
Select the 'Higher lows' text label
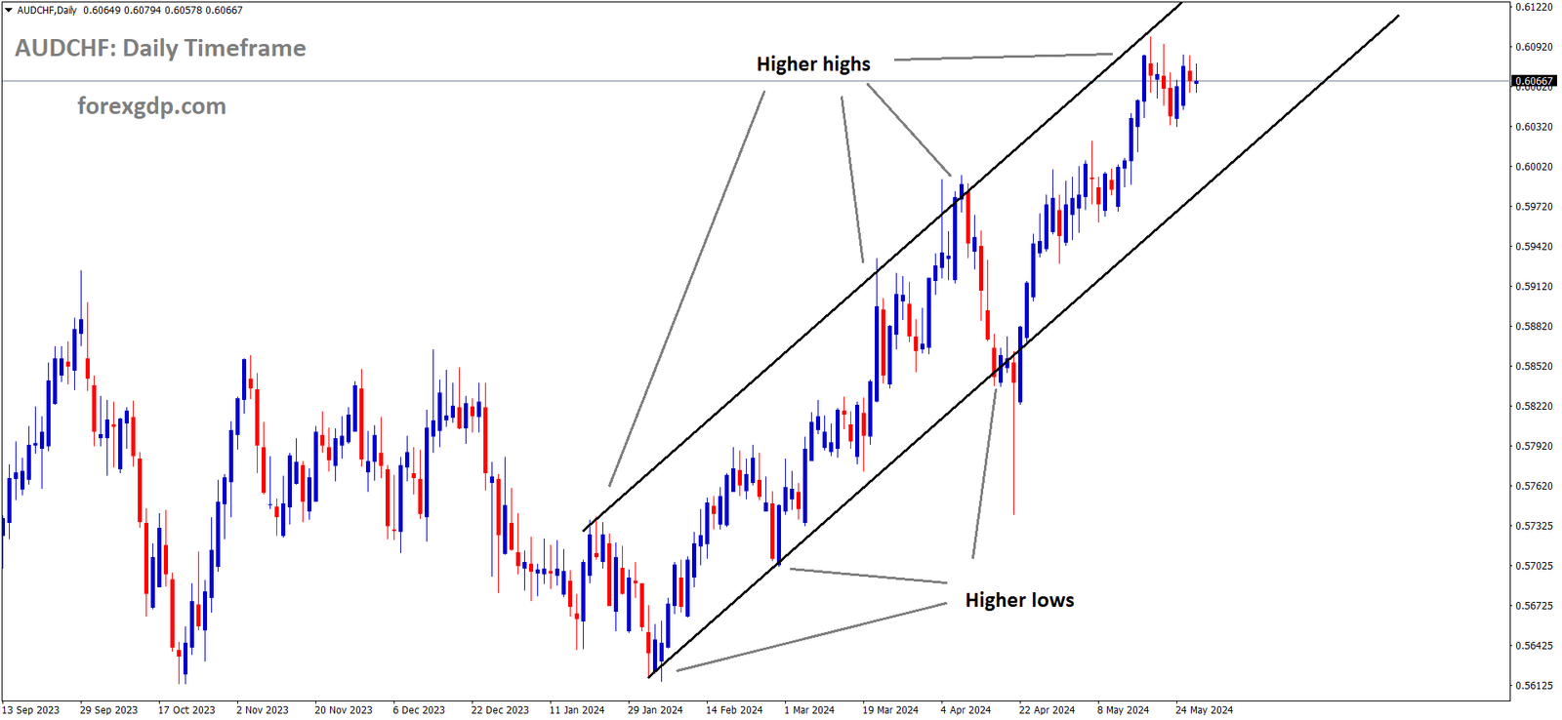coord(1019,600)
